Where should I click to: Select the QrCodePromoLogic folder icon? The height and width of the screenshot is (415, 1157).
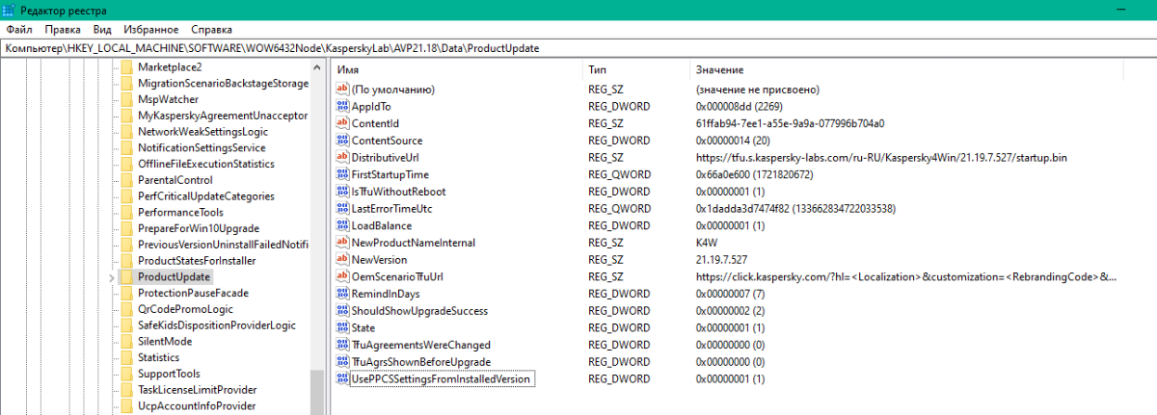pos(126,309)
